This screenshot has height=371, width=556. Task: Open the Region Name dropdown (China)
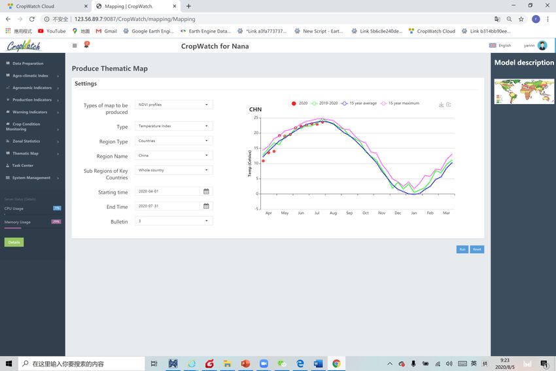174,155
